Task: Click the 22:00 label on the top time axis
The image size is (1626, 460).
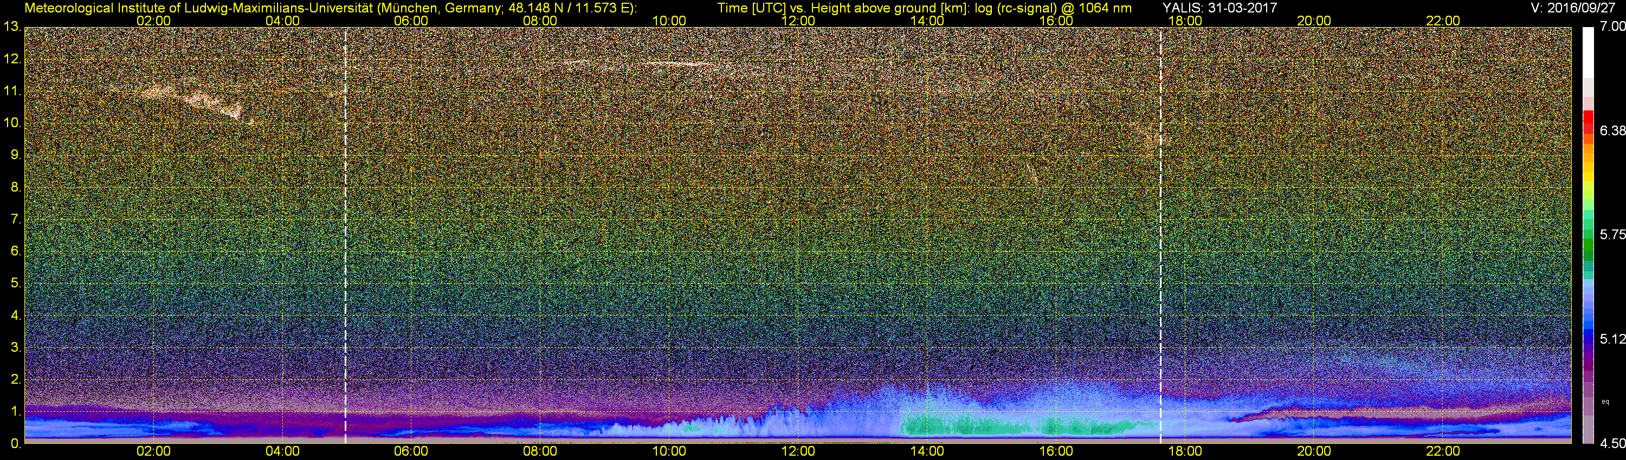Action: click(x=1443, y=21)
